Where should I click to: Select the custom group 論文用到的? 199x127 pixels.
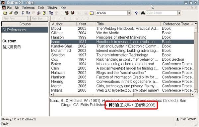(x=12, y=47)
